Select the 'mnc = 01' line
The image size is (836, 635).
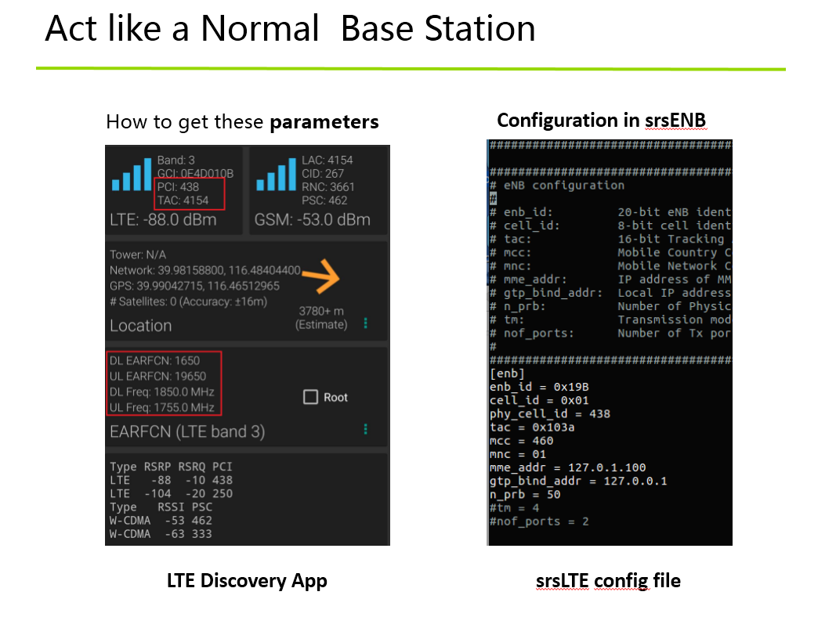tap(518, 454)
